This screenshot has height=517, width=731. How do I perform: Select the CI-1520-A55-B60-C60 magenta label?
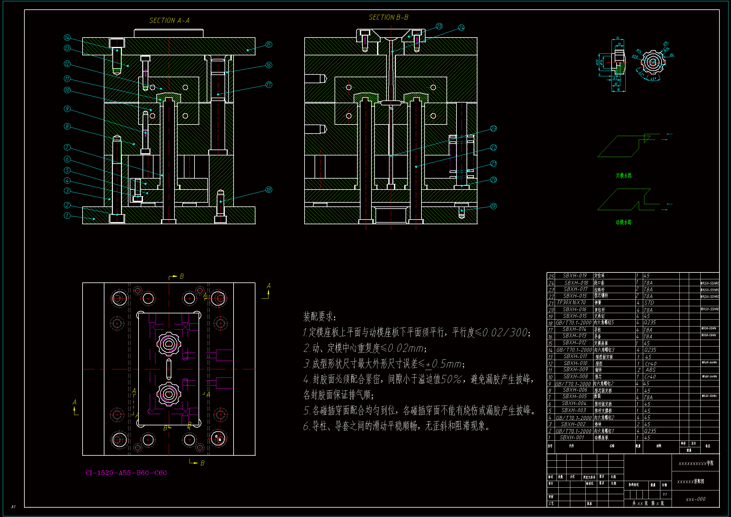(126, 473)
